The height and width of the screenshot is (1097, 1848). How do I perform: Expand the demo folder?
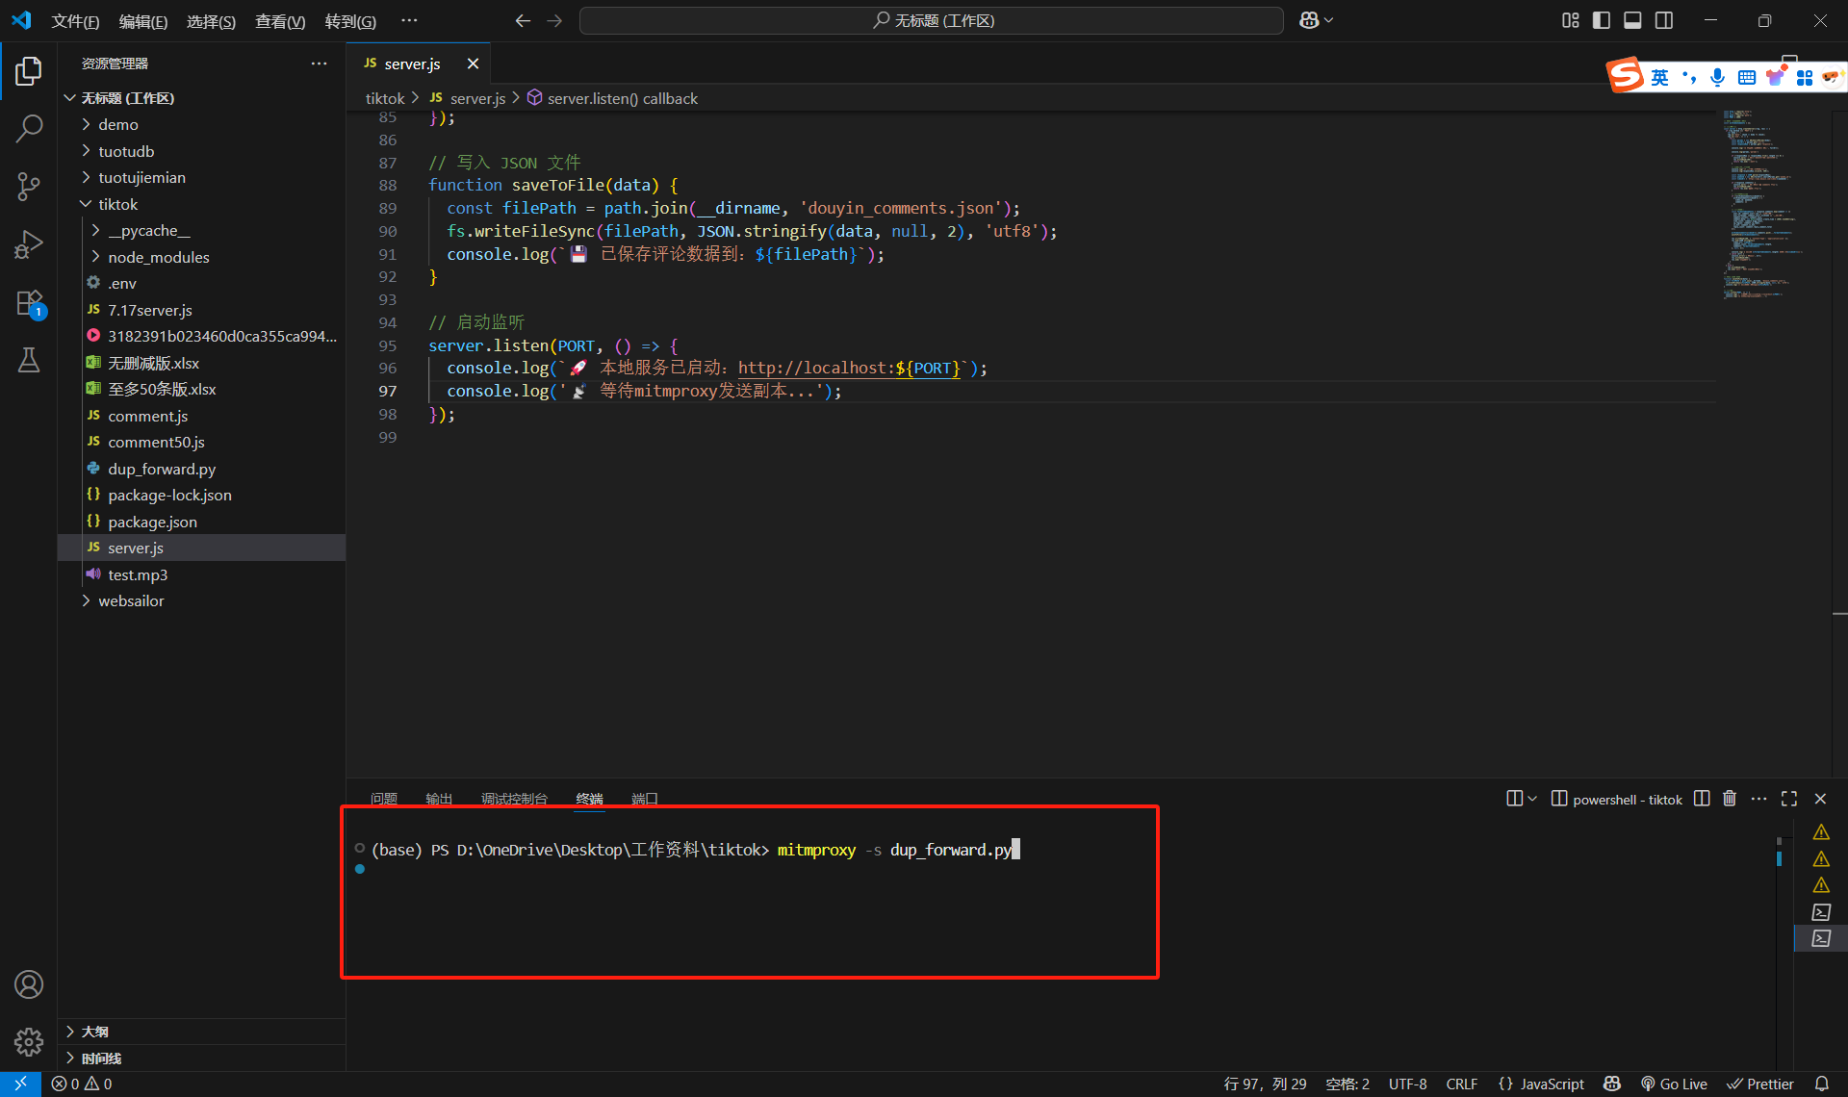[201, 124]
